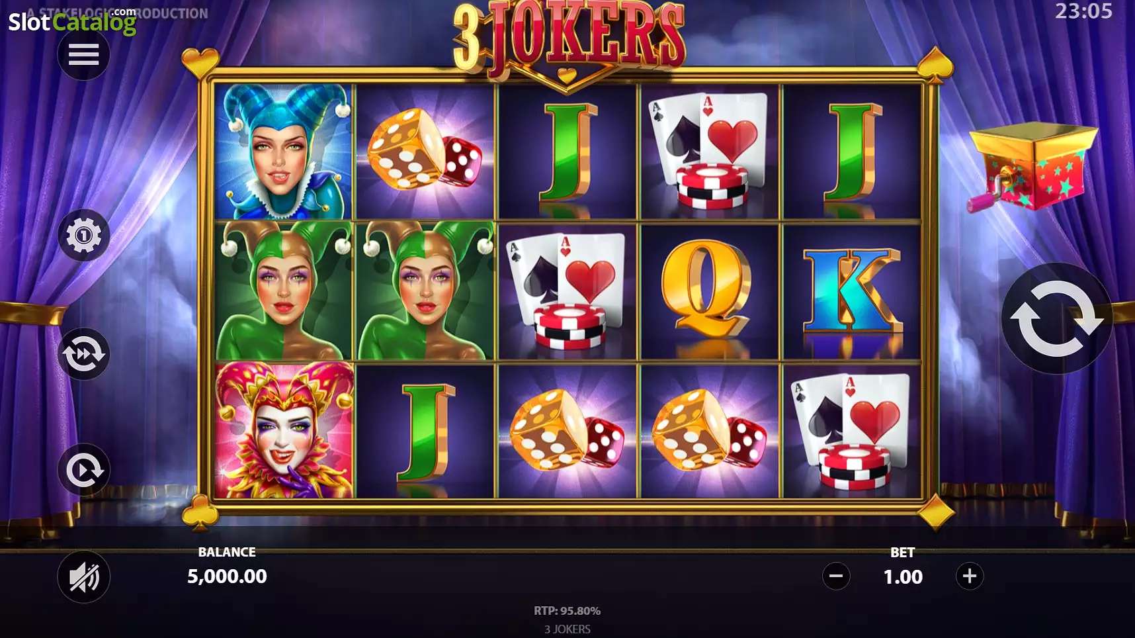Click the red joker symbol
This screenshot has height=638, width=1135.
click(284, 430)
